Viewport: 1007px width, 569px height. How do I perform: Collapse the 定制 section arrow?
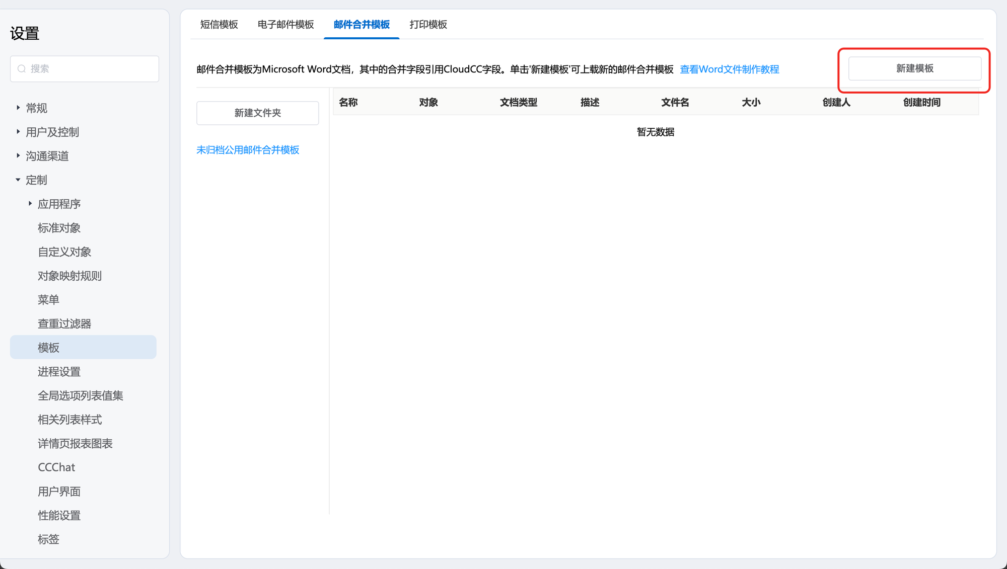[x=18, y=180]
